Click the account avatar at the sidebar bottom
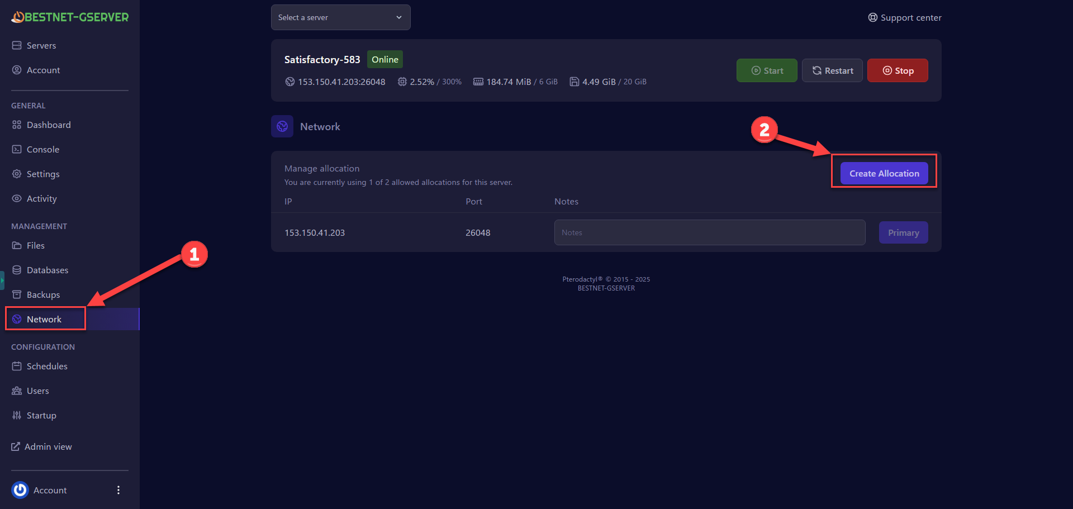 pos(20,490)
